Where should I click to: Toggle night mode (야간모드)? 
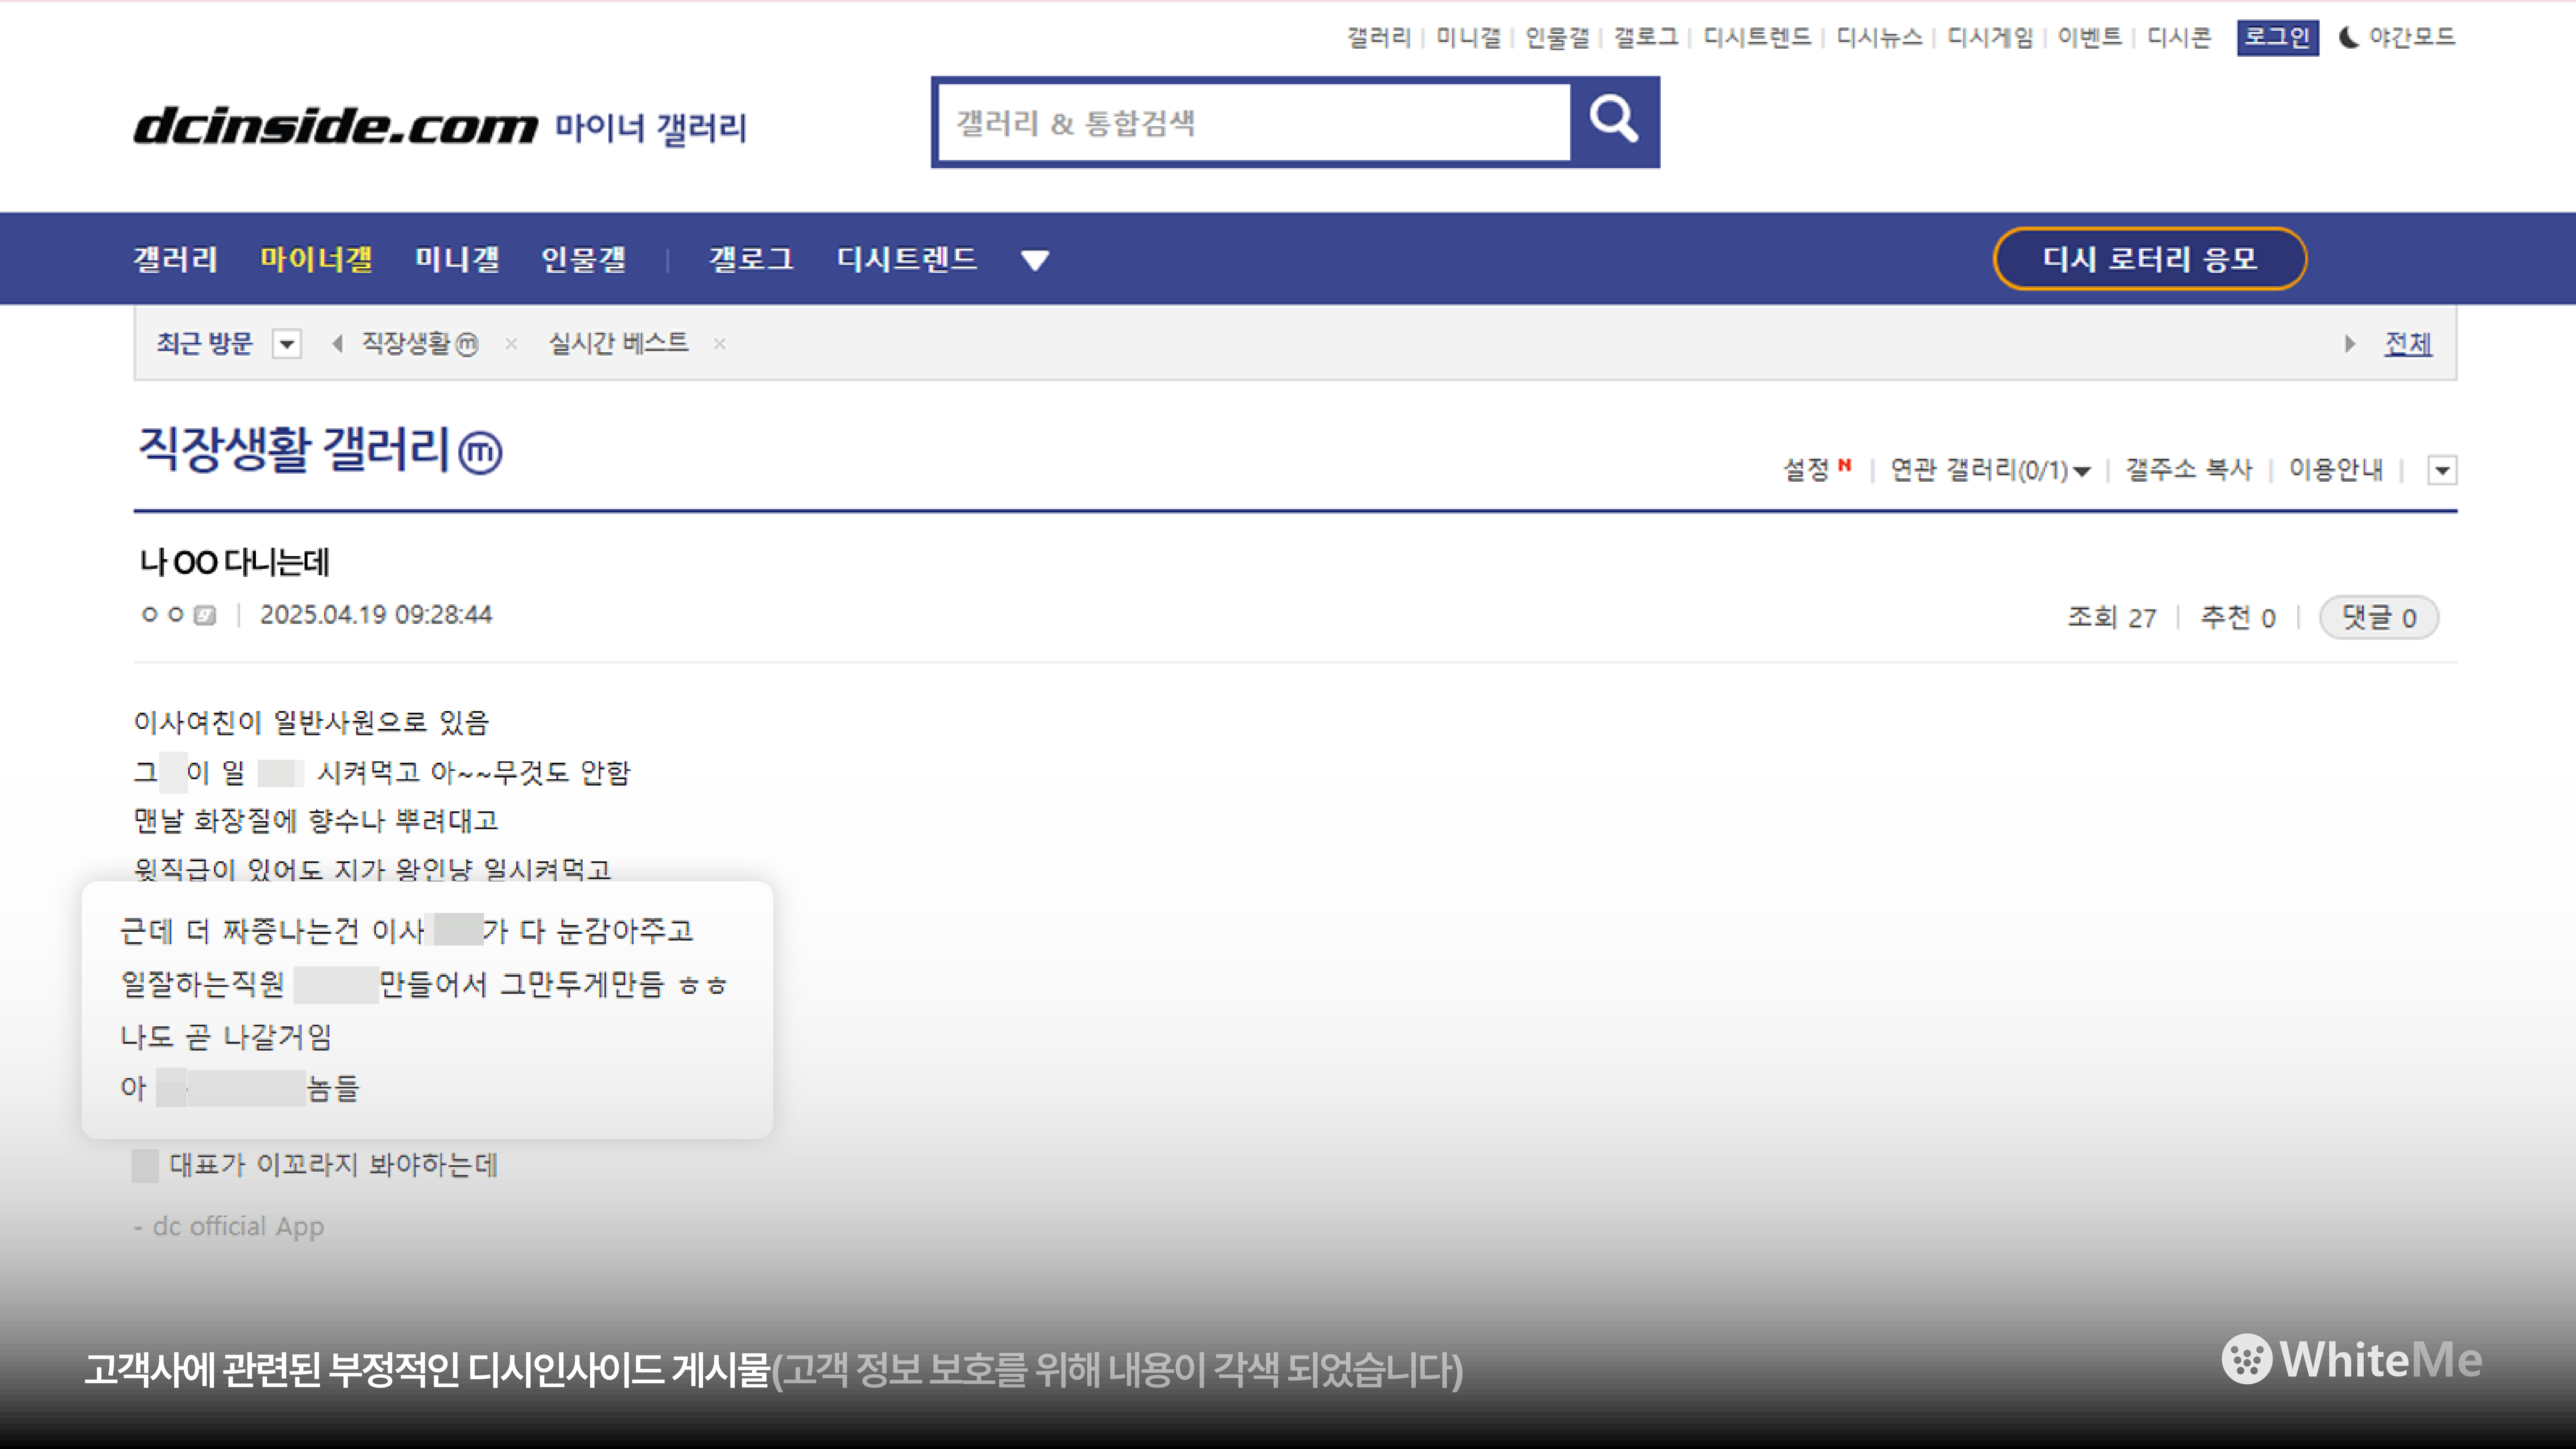(2397, 38)
